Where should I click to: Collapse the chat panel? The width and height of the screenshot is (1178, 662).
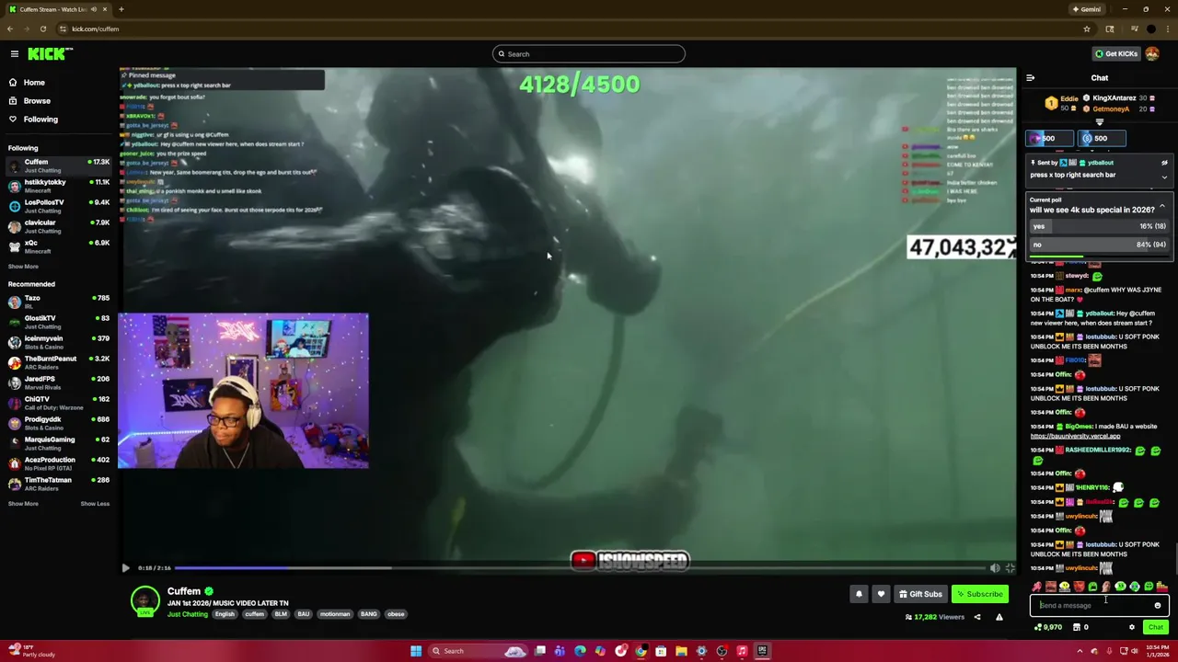pyautogui.click(x=1031, y=78)
